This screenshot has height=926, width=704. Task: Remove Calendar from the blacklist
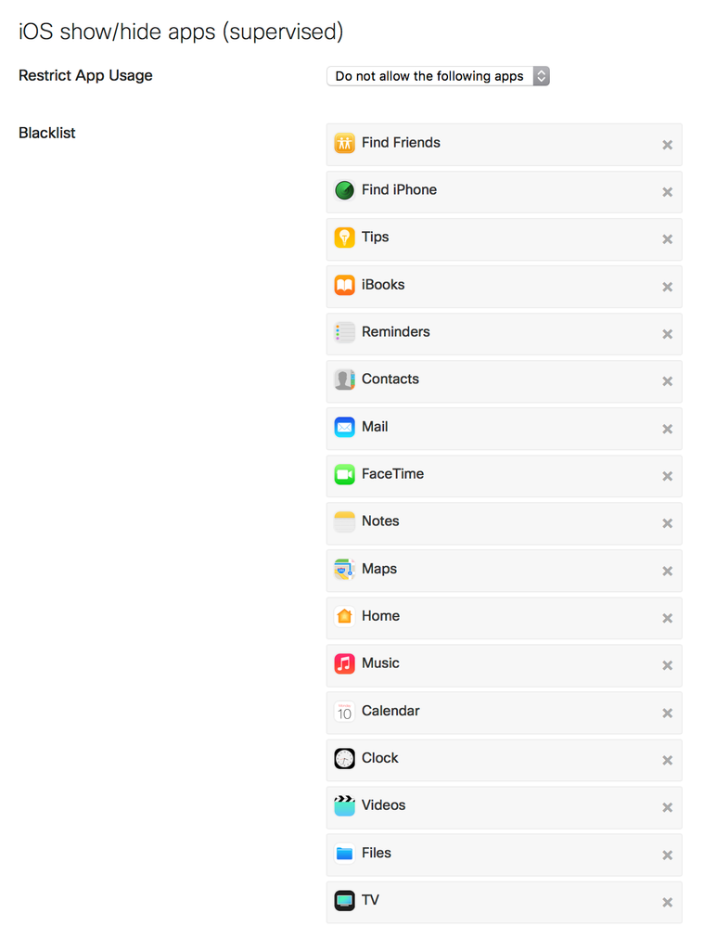coord(668,713)
